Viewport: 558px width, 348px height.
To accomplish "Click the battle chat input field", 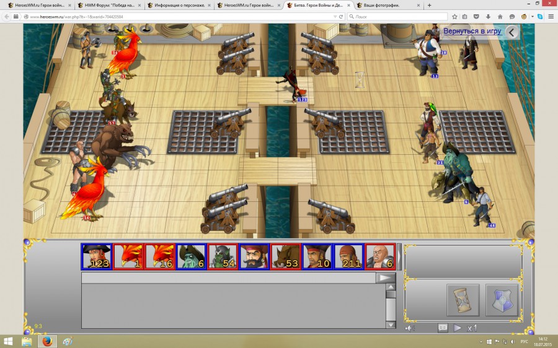I will point(228,277).
